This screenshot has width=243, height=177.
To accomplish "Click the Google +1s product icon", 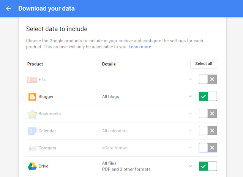I will [32, 80].
